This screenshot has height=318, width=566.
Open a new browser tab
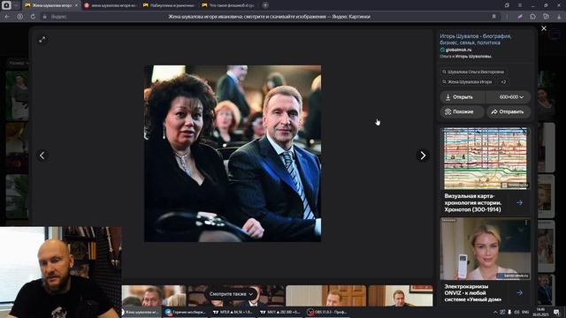(265, 5)
